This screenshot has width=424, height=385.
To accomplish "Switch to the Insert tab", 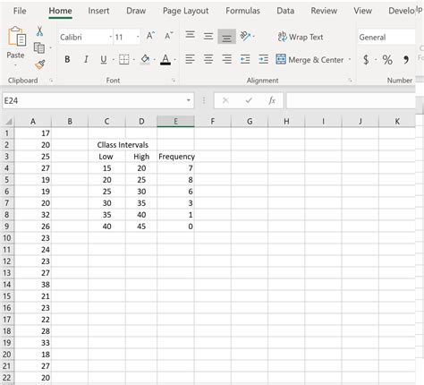I will [98, 11].
